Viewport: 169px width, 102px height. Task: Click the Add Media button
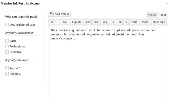pyautogui.click(x=59, y=14)
